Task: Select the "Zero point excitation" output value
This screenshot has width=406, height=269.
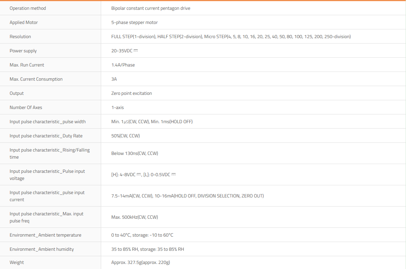Action: [x=131, y=93]
